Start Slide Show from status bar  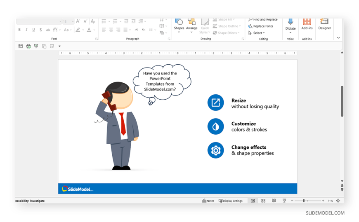(284, 201)
